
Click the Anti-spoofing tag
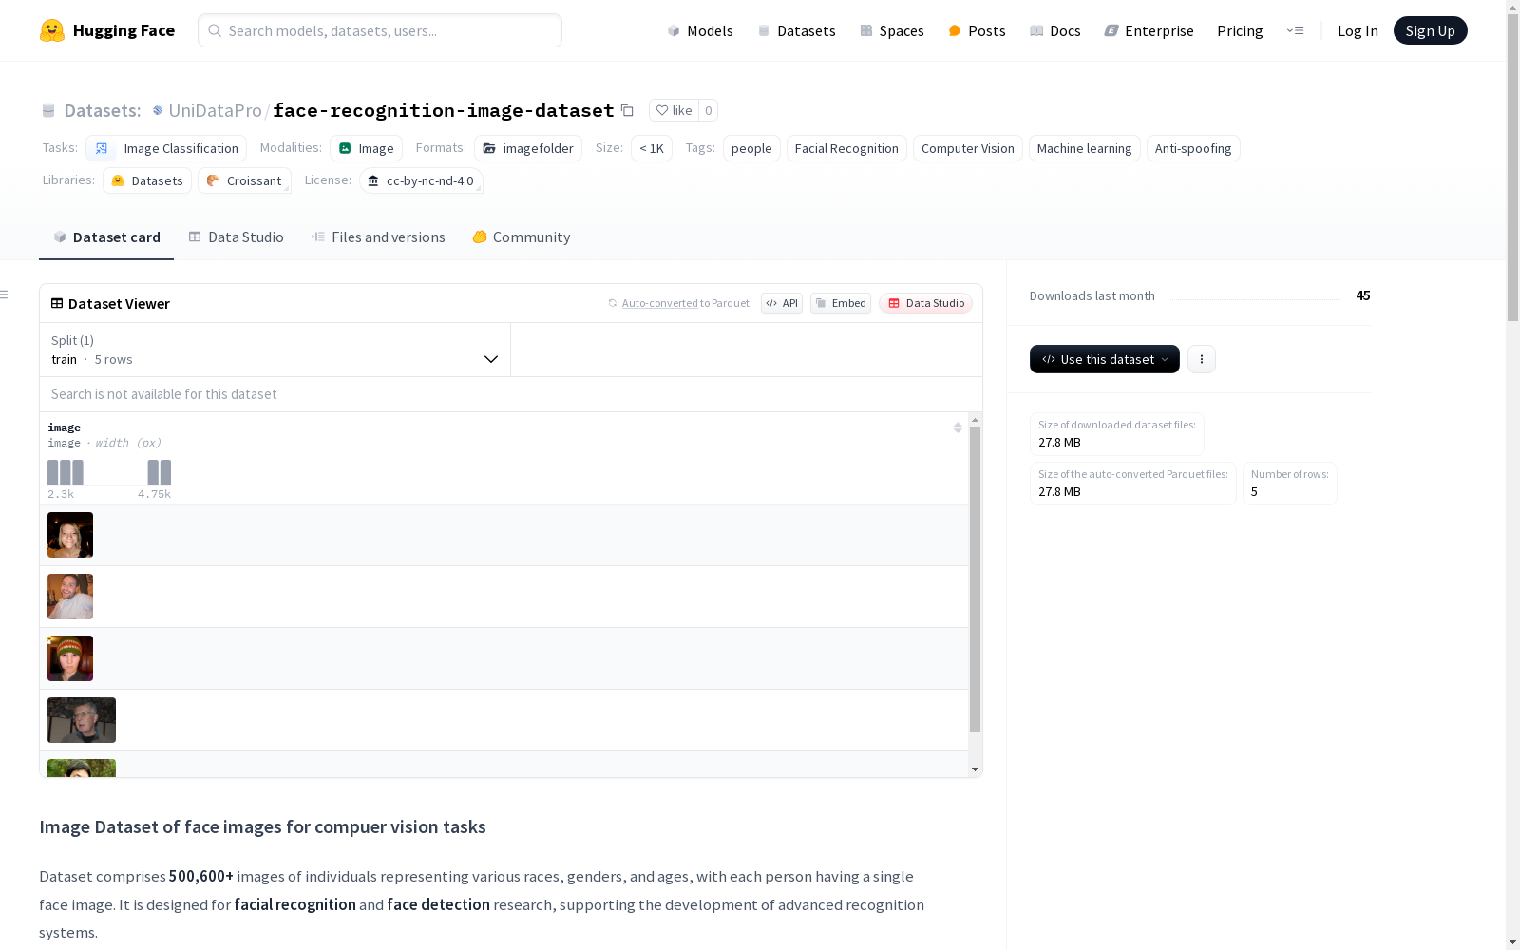coord(1193,148)
